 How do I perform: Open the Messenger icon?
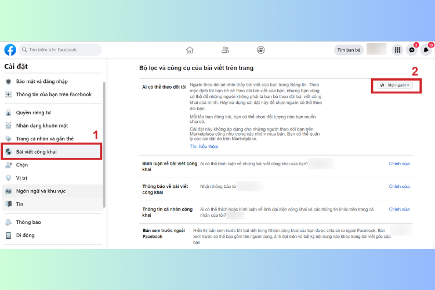coord(412,50)
